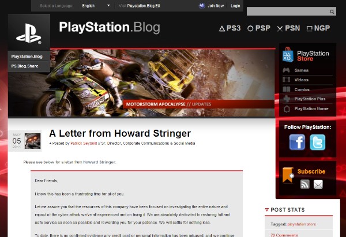Collapse the Post Stats triangle
346x237 pixels.
pyautogui.click(x=267, y=210)
